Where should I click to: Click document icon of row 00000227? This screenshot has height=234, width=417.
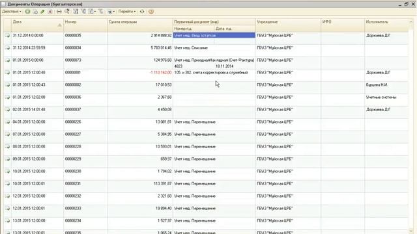[x=7, y=135]
